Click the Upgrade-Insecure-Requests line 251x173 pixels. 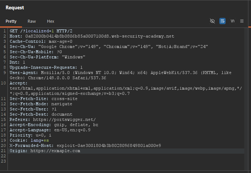tap(46, 67)
